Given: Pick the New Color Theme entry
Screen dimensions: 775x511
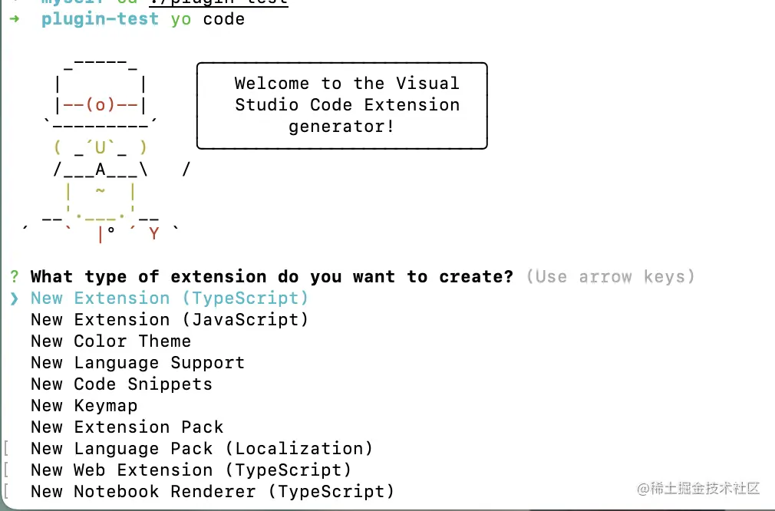Looking at the screenshot, I should (110, 341).
